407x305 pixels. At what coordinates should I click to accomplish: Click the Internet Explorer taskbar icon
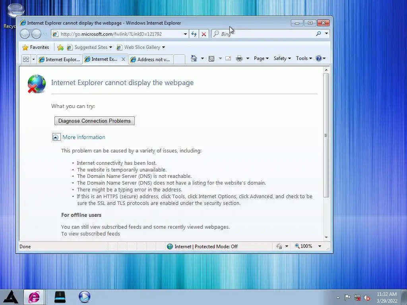pyautogui.click(x=34, y=297)
